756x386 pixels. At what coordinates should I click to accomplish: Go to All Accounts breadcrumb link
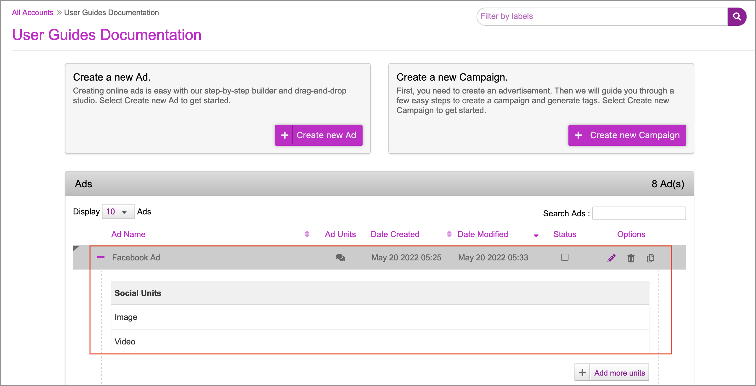[x=33, y=13]
